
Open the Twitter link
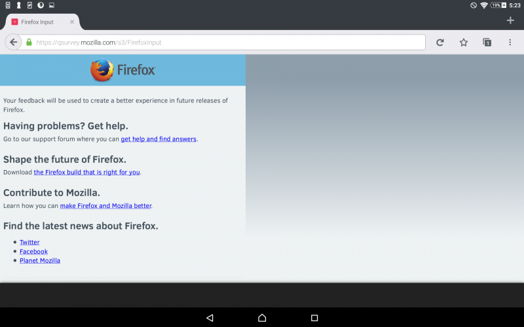tap(29, 242)
